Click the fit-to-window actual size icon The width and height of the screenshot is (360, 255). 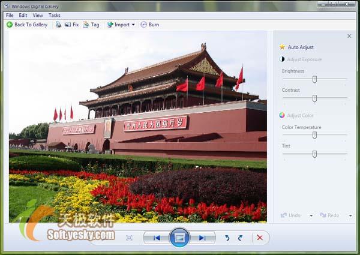129,238
